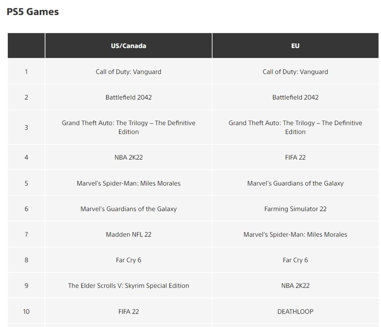Select Far Cry 6 in the EU column
This screenshot has width=381, height=327.
coord(295,260)
